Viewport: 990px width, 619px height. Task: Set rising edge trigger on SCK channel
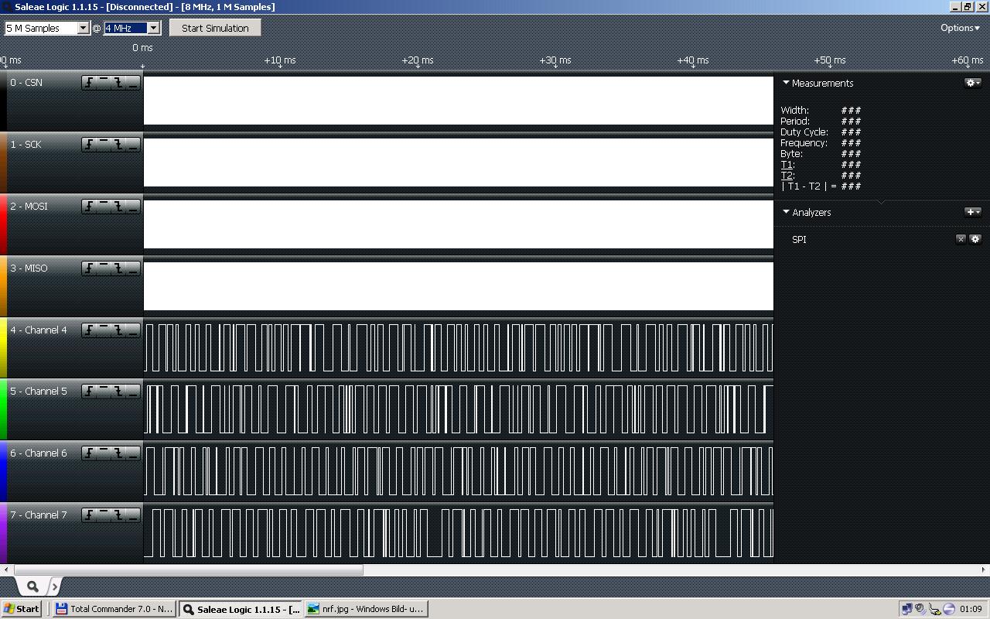click(x=89, y=145)
